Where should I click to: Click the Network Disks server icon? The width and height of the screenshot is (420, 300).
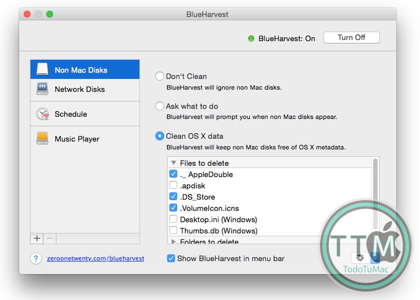pyautogui.click(x=42, y=89)
